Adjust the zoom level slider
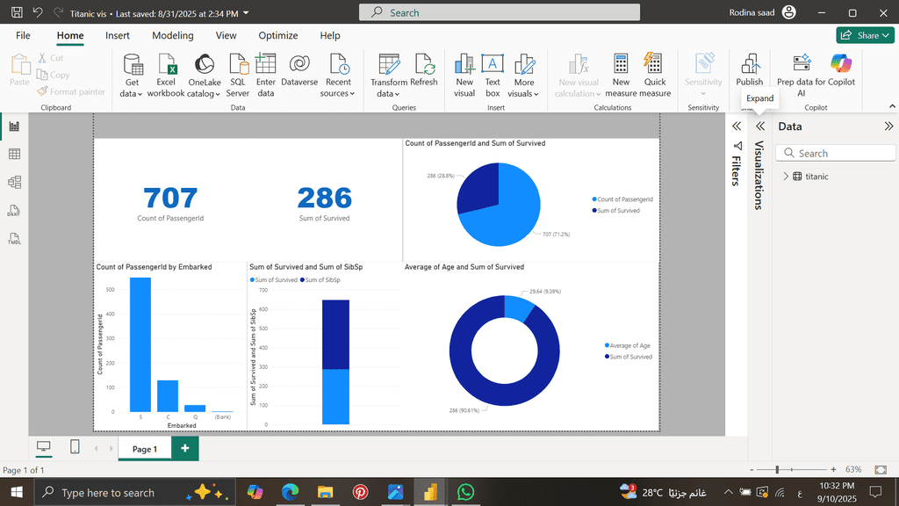 pyautogui.click(x=776, y=470)
